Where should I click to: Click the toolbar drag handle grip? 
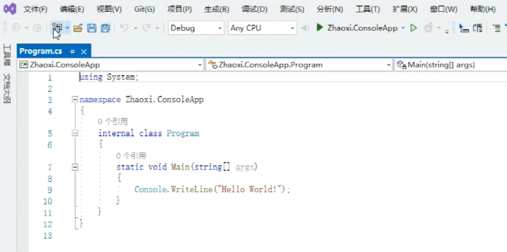click(5, 28)
